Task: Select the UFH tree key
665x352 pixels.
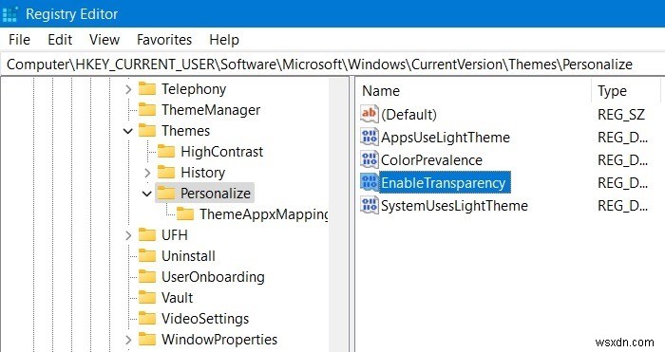Action: pos(174,234)
